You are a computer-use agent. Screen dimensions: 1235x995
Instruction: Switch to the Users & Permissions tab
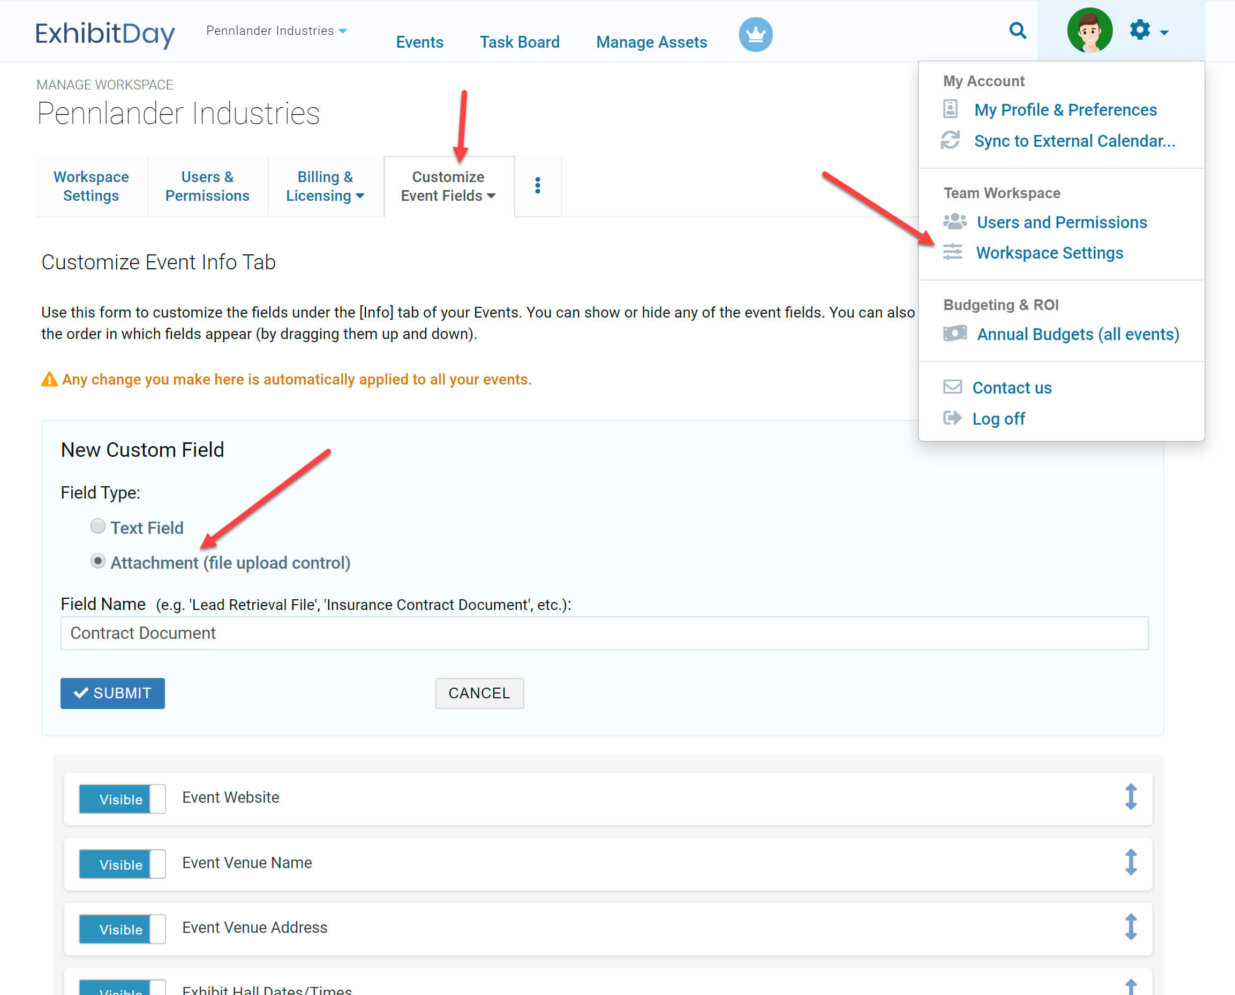tap(207, 186)
